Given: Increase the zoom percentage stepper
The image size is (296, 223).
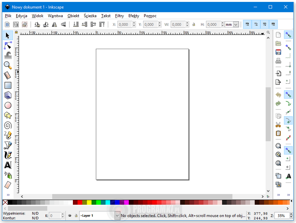Looking at the screenshot, I should [x=292, y=214].
